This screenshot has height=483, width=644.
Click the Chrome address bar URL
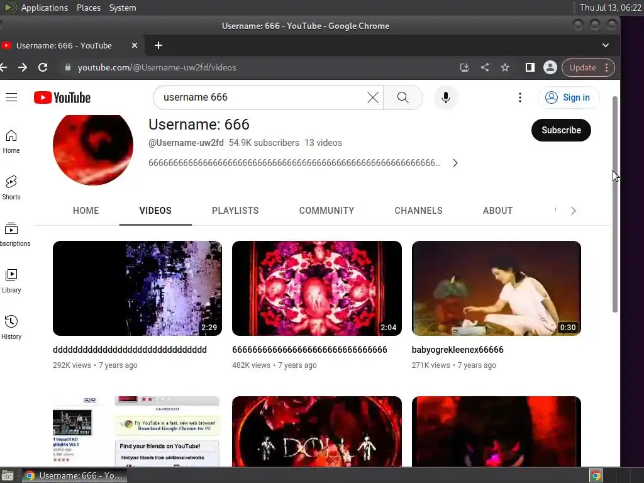157,68
